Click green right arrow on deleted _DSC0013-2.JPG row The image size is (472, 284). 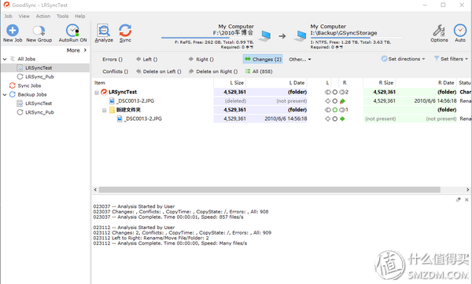coord(342,101)
